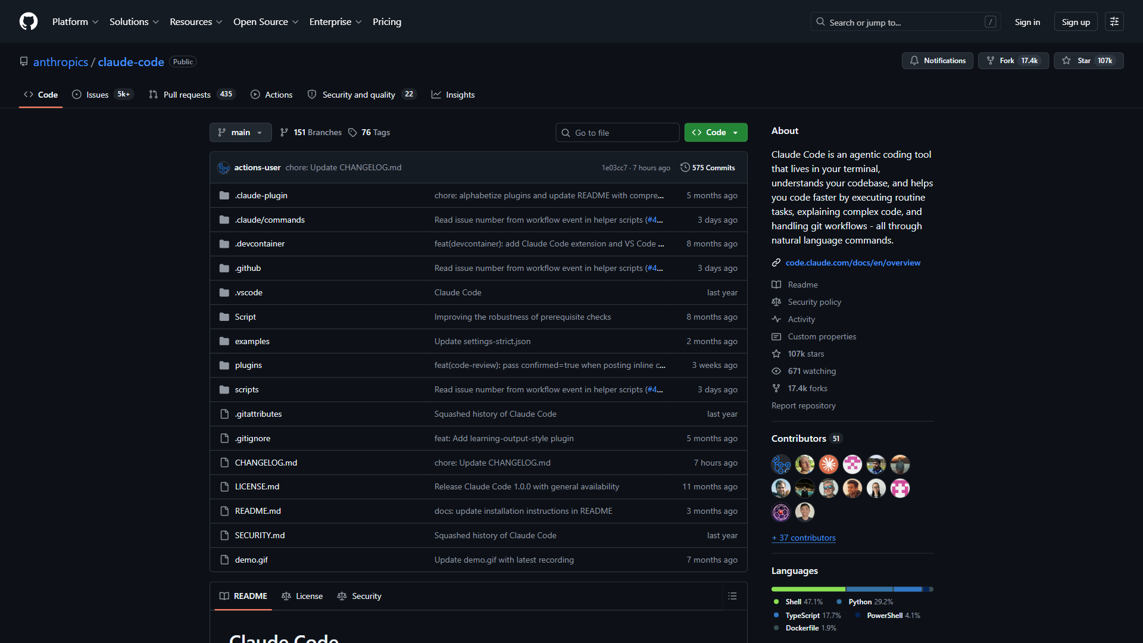Click the note icon beside Custom properties
1143x643 pixels.
776,336
